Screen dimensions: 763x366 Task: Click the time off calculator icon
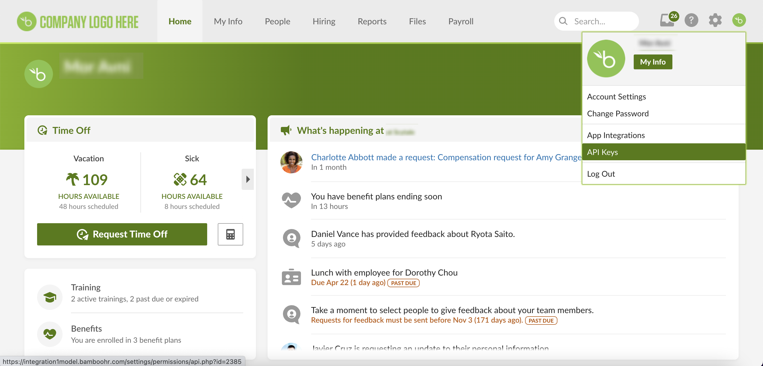point(230,234)
